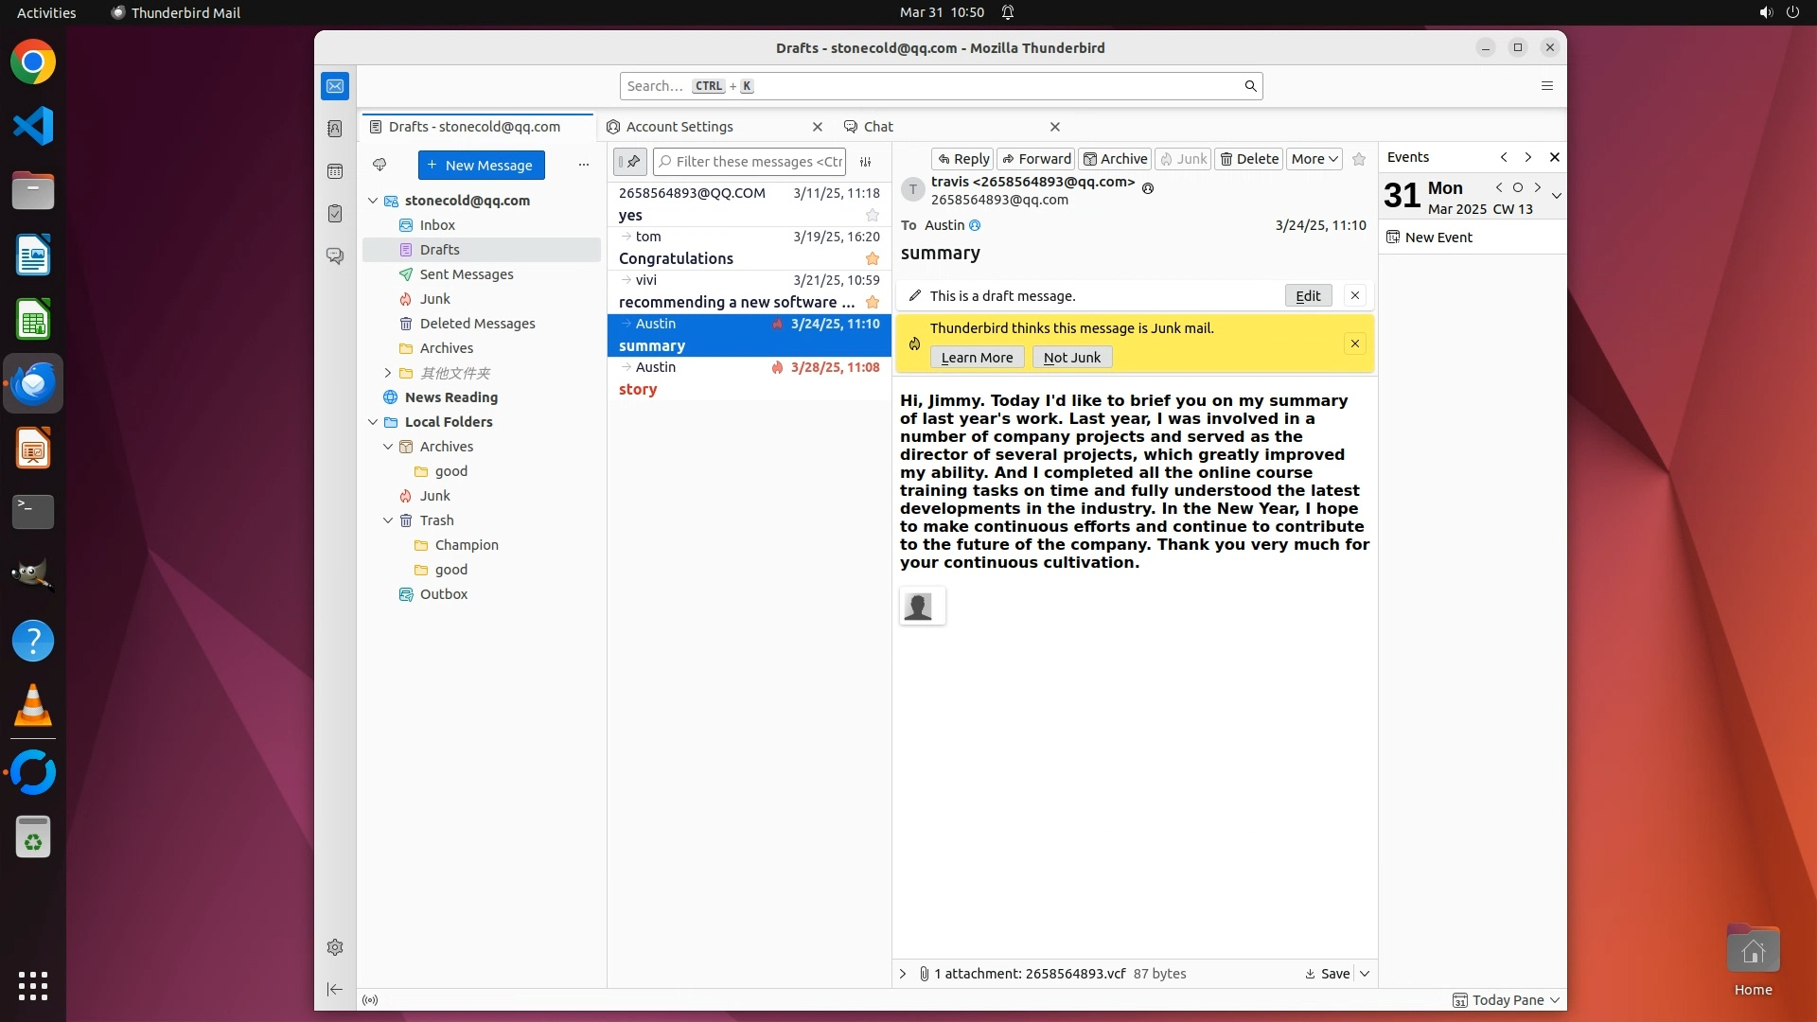The width and height of the screenshot is (1817, 1022).
Task: Expand the 其他文件夹 folder
Action: (387, 373)
